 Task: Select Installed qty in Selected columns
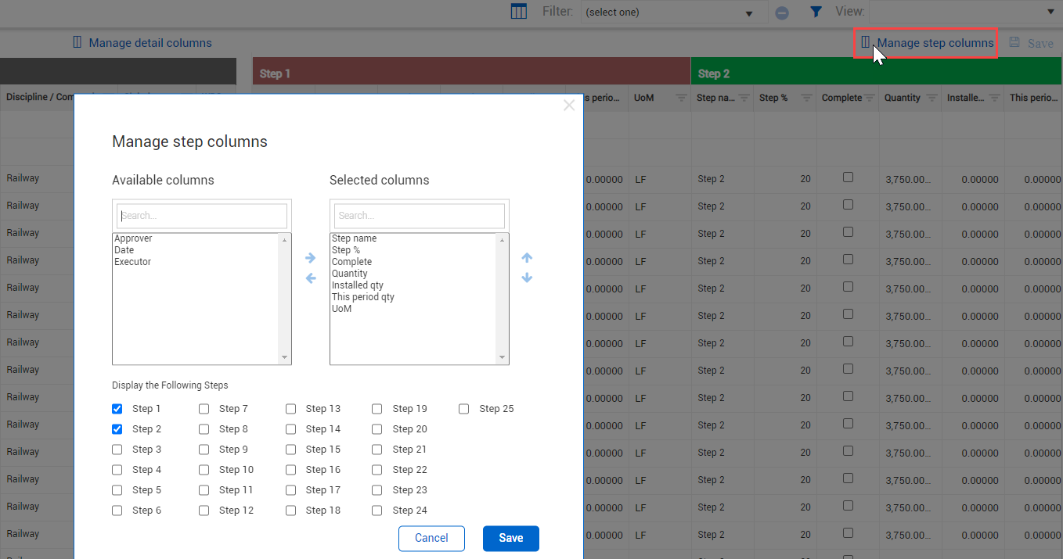point(358,285)
